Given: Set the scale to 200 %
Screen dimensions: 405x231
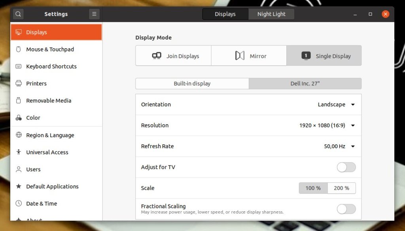Looking at the screenshot, I should [x=341, y=188].
